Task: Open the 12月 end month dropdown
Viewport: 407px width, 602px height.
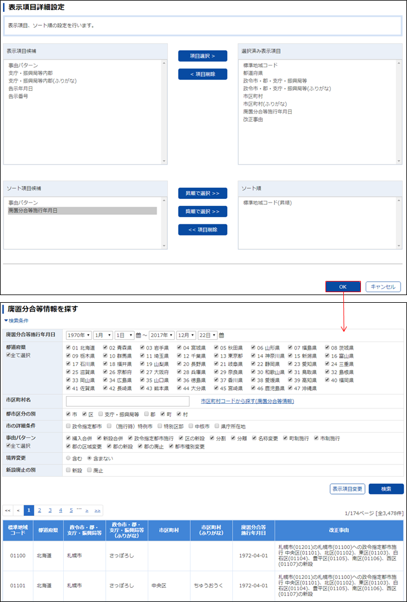Action: point(185,335)
